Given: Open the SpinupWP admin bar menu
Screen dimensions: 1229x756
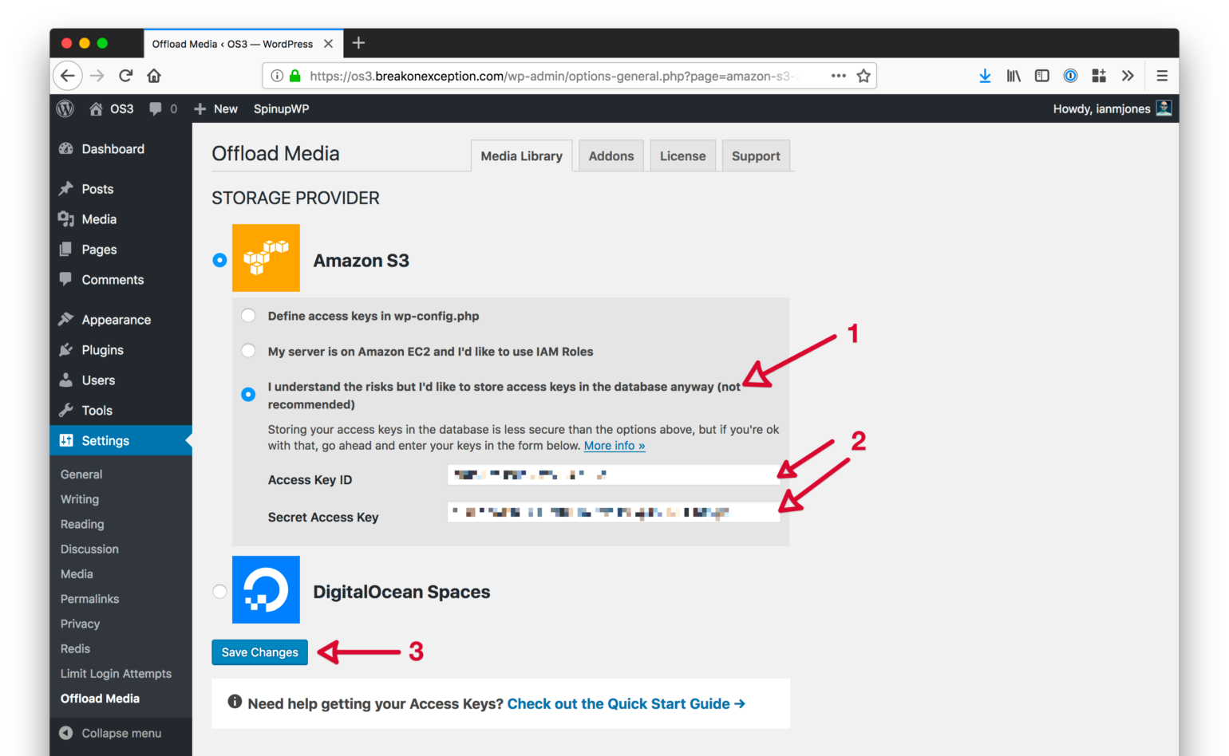Looking at the screenshot, I should pyautogui.click(x=281, y=108).
